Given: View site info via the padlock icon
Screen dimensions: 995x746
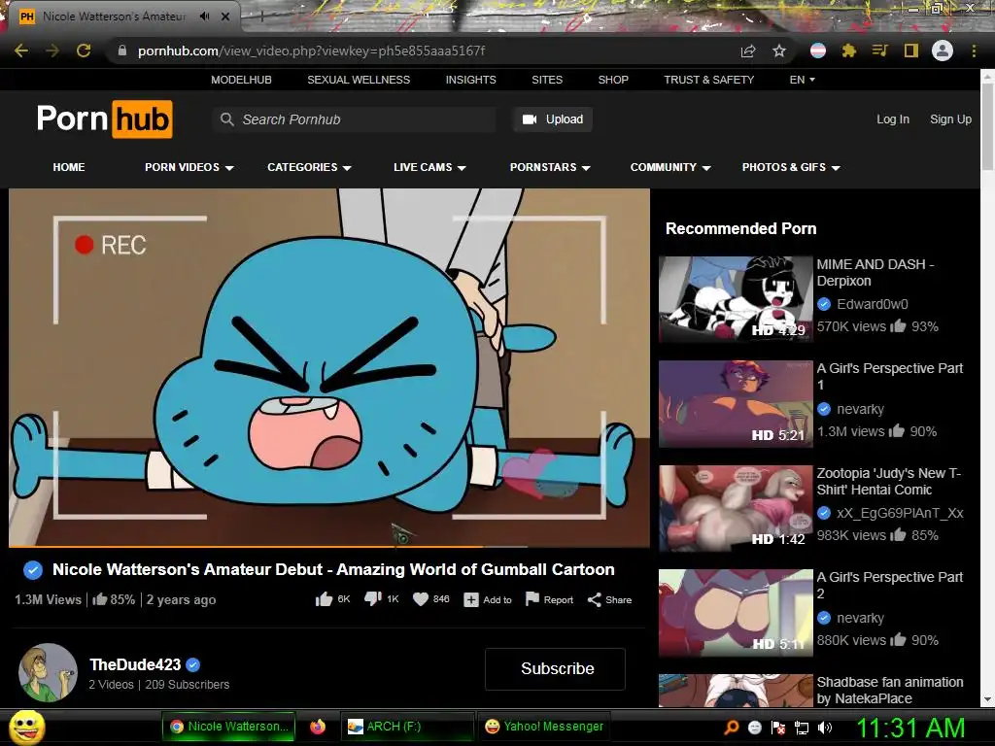Looking at the screenshot, I should pyautogui.click(x=122, y=51).
